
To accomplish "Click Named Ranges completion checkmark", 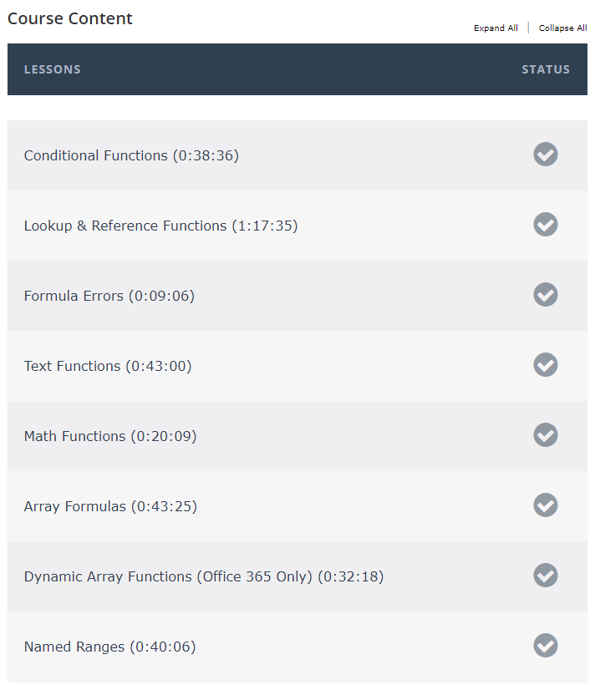I will pyautogui.click(x=545, y=645).
